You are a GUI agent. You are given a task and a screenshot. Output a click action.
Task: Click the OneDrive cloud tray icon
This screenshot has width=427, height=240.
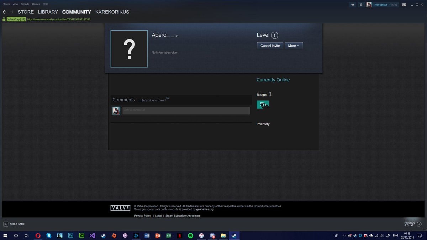pyautogui.click(x=371, y=235)
